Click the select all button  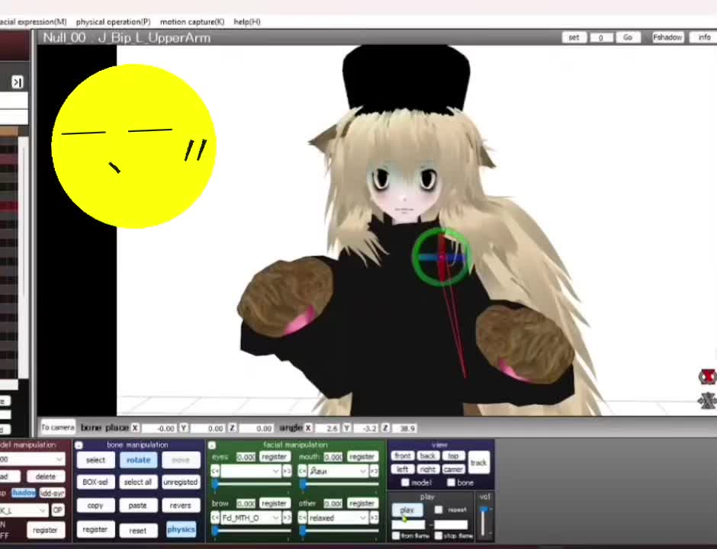[137, 482]
